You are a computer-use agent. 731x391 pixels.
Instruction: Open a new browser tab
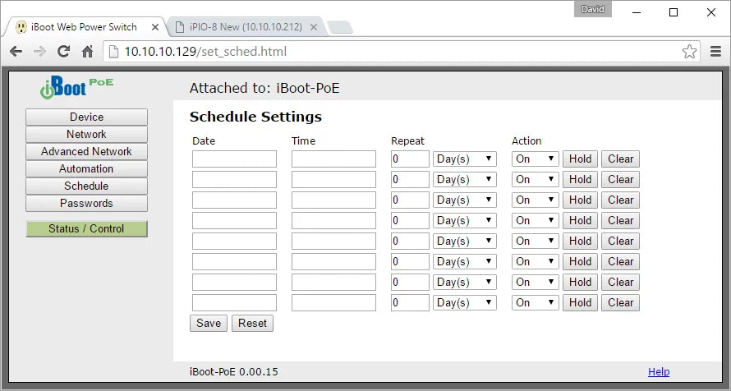tap(340, 27)
